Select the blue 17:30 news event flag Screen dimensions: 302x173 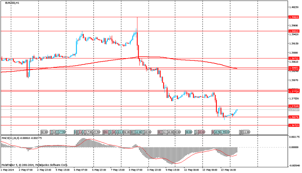tap(62, 132)
